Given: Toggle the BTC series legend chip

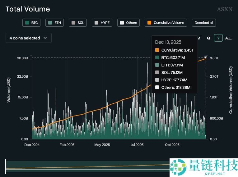Looking at the screenshot, I should click(x=32, y=23).
